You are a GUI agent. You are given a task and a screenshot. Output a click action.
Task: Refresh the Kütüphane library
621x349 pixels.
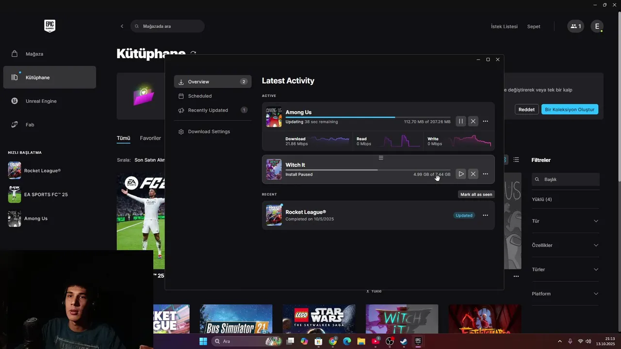coord(193,54)
